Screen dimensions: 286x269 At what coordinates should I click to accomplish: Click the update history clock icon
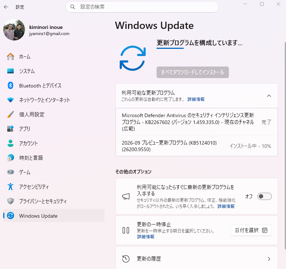point(126,259)
